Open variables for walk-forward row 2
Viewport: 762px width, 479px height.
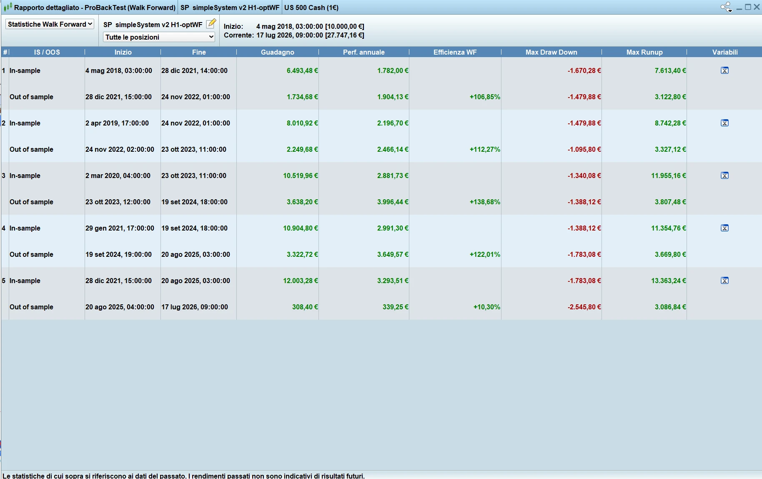pyautogui.click(x=724, y=123)
